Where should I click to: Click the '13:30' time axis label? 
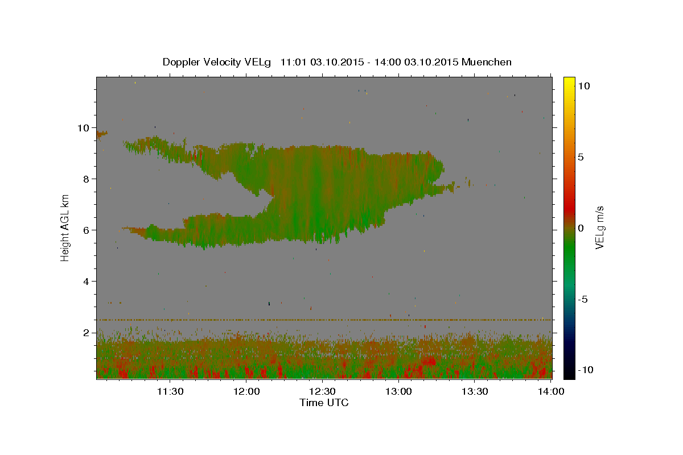coord(475,391)
